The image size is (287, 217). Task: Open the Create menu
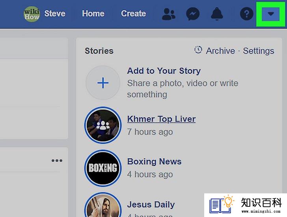coord(133,13)
